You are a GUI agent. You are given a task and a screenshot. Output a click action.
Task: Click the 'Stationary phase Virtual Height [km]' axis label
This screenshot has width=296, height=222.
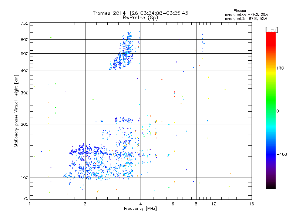[x=16, y=111]
